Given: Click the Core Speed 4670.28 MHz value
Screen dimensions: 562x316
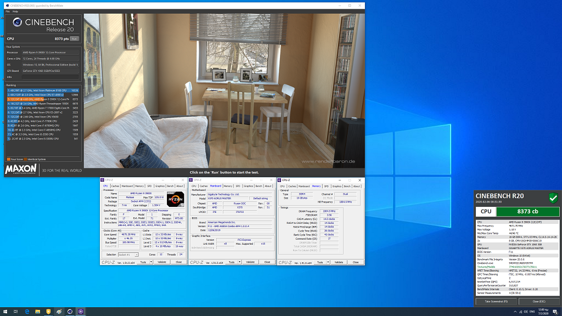Looking at the screenshot, I should [128, 234].
